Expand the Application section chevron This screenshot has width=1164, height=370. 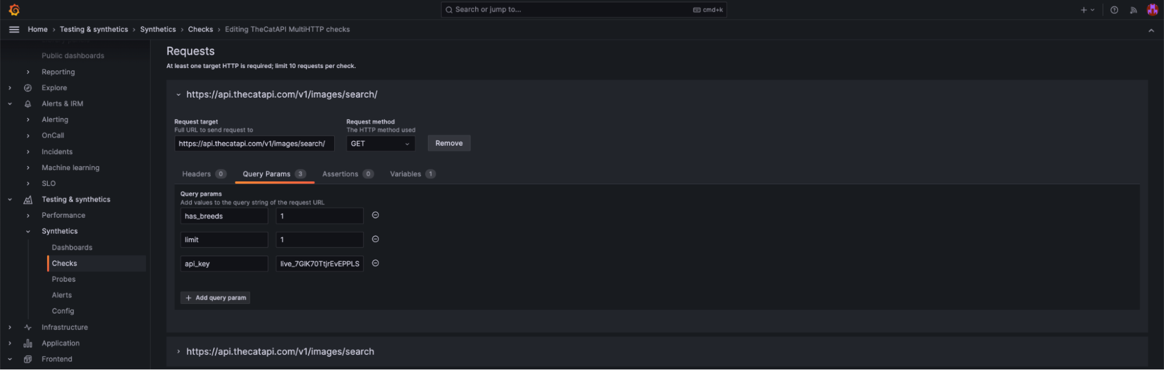point(10,344)
